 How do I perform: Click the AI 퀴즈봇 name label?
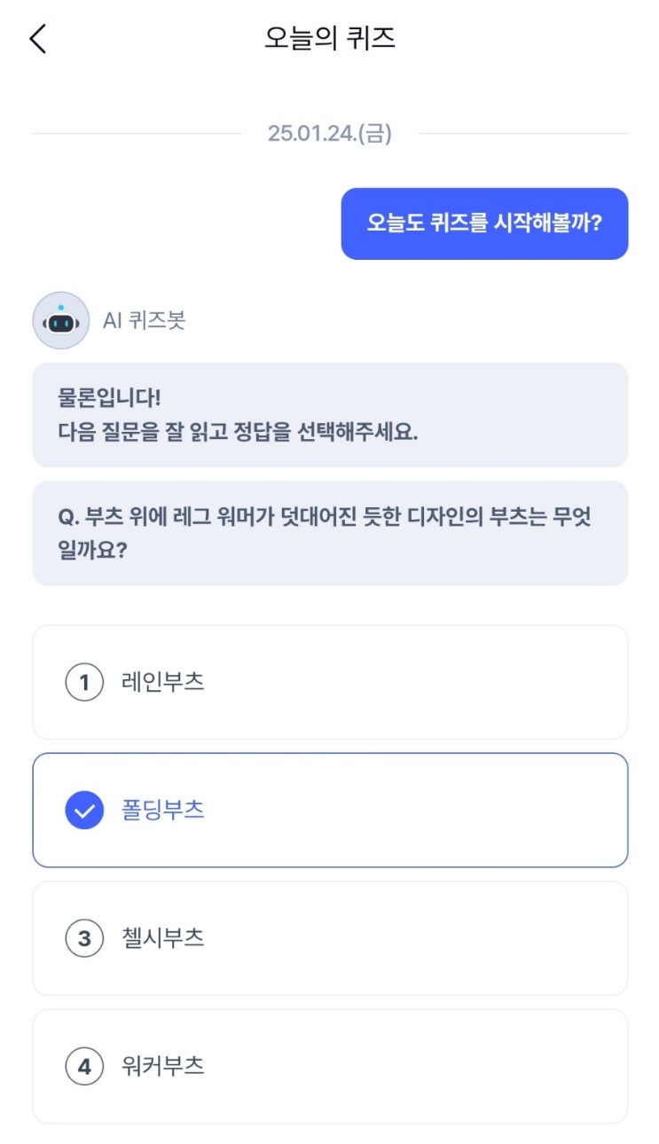[x=144, y=320]
